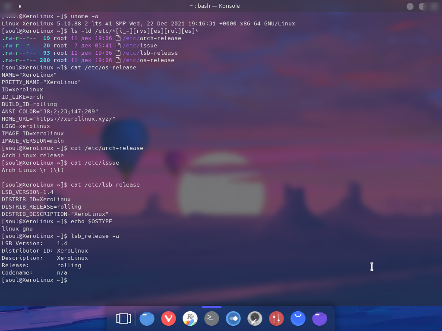Click the small white dot in Konsole titlebar
442x331 pixels.
click(20, 6)
